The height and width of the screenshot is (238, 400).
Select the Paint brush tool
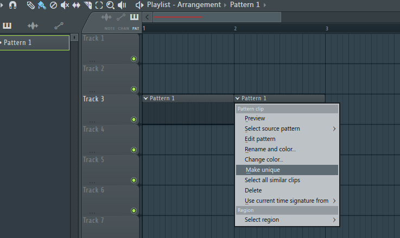42,5
